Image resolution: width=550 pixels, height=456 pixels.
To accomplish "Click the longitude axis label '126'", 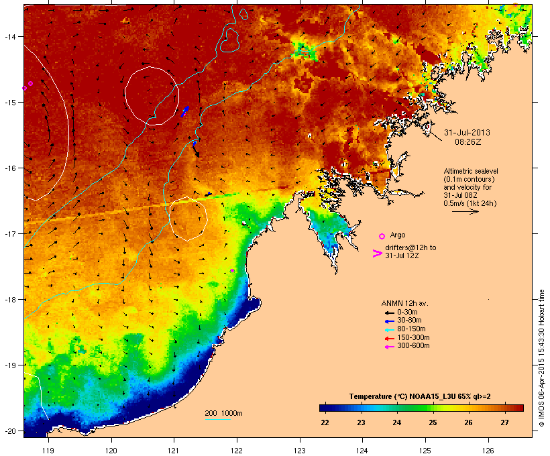I will tap(488, 451).
